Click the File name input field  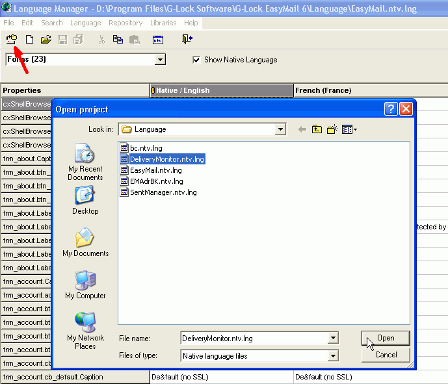click(x=255, y=339)
